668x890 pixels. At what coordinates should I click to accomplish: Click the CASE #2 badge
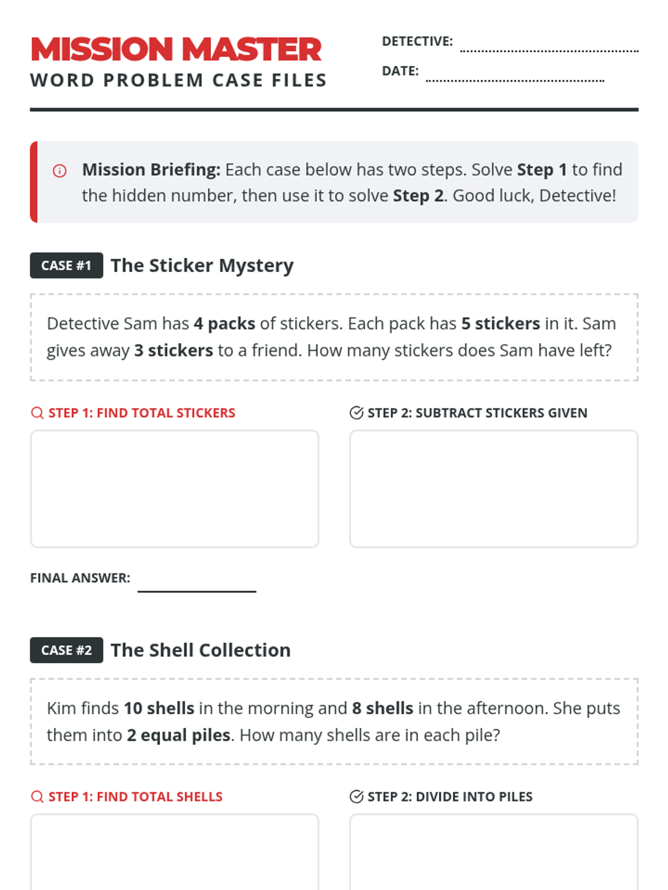coord(66,650)
